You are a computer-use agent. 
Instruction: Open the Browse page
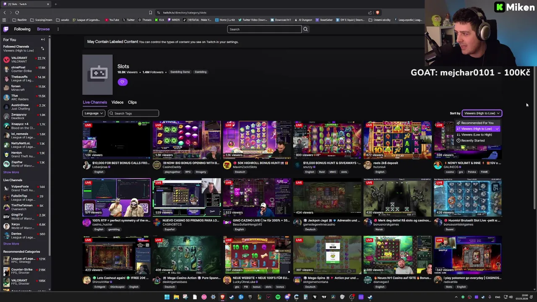(x=43, y=29)
